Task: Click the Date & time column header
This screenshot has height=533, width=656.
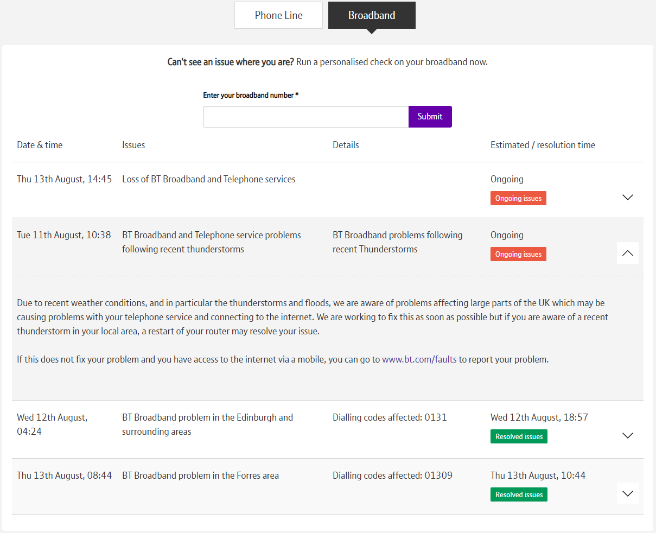Action: click(40, 145)
